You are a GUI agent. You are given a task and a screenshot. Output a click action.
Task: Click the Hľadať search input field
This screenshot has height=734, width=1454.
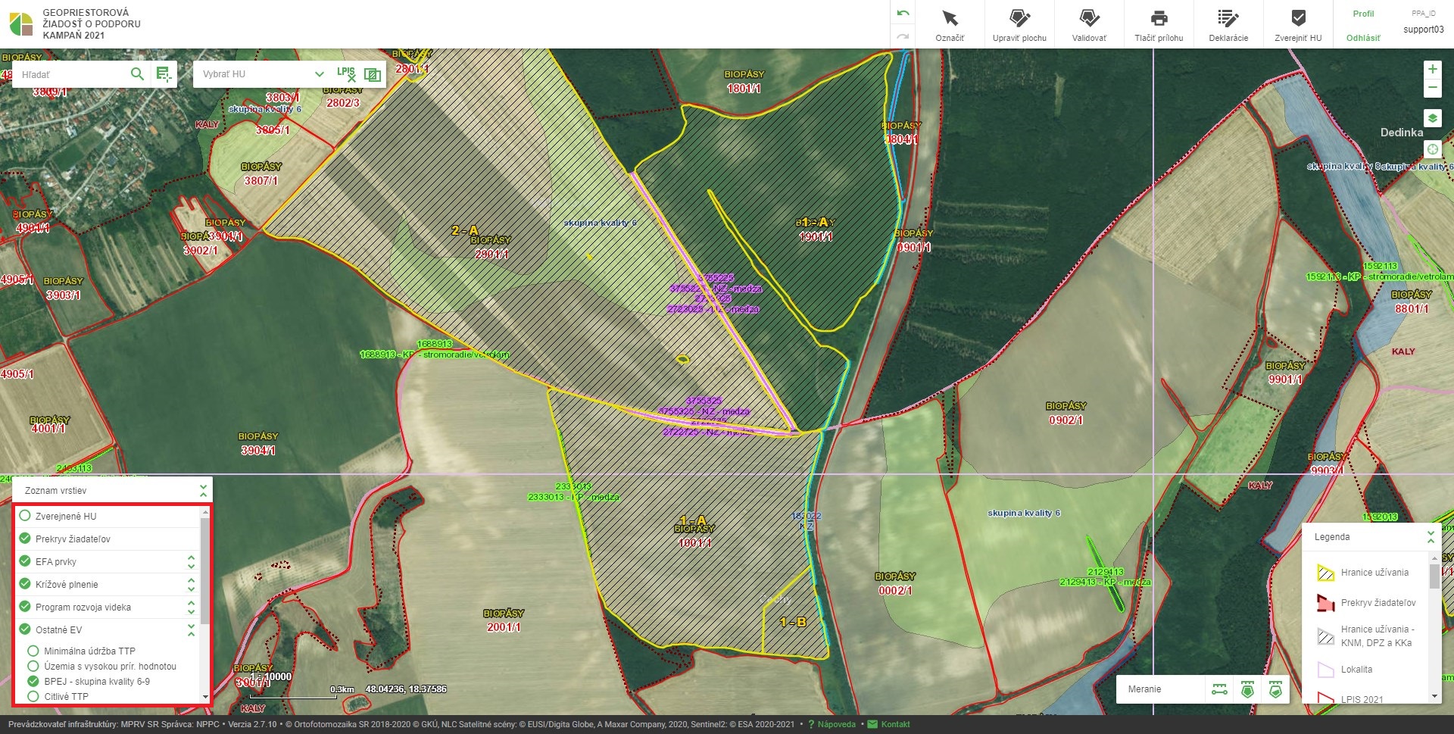click(72, 74)
